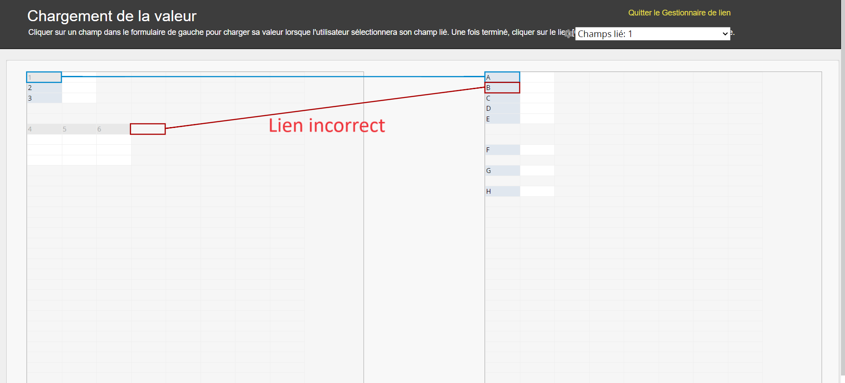Open the "Champs lié: 1" dropdown
845x383 pixels.
(x=652, y=34)
